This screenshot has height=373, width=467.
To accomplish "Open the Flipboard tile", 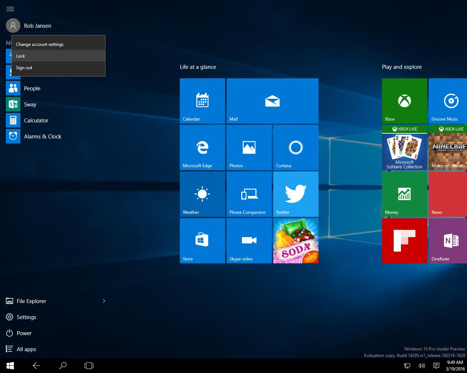I will [x=405, y=241].
